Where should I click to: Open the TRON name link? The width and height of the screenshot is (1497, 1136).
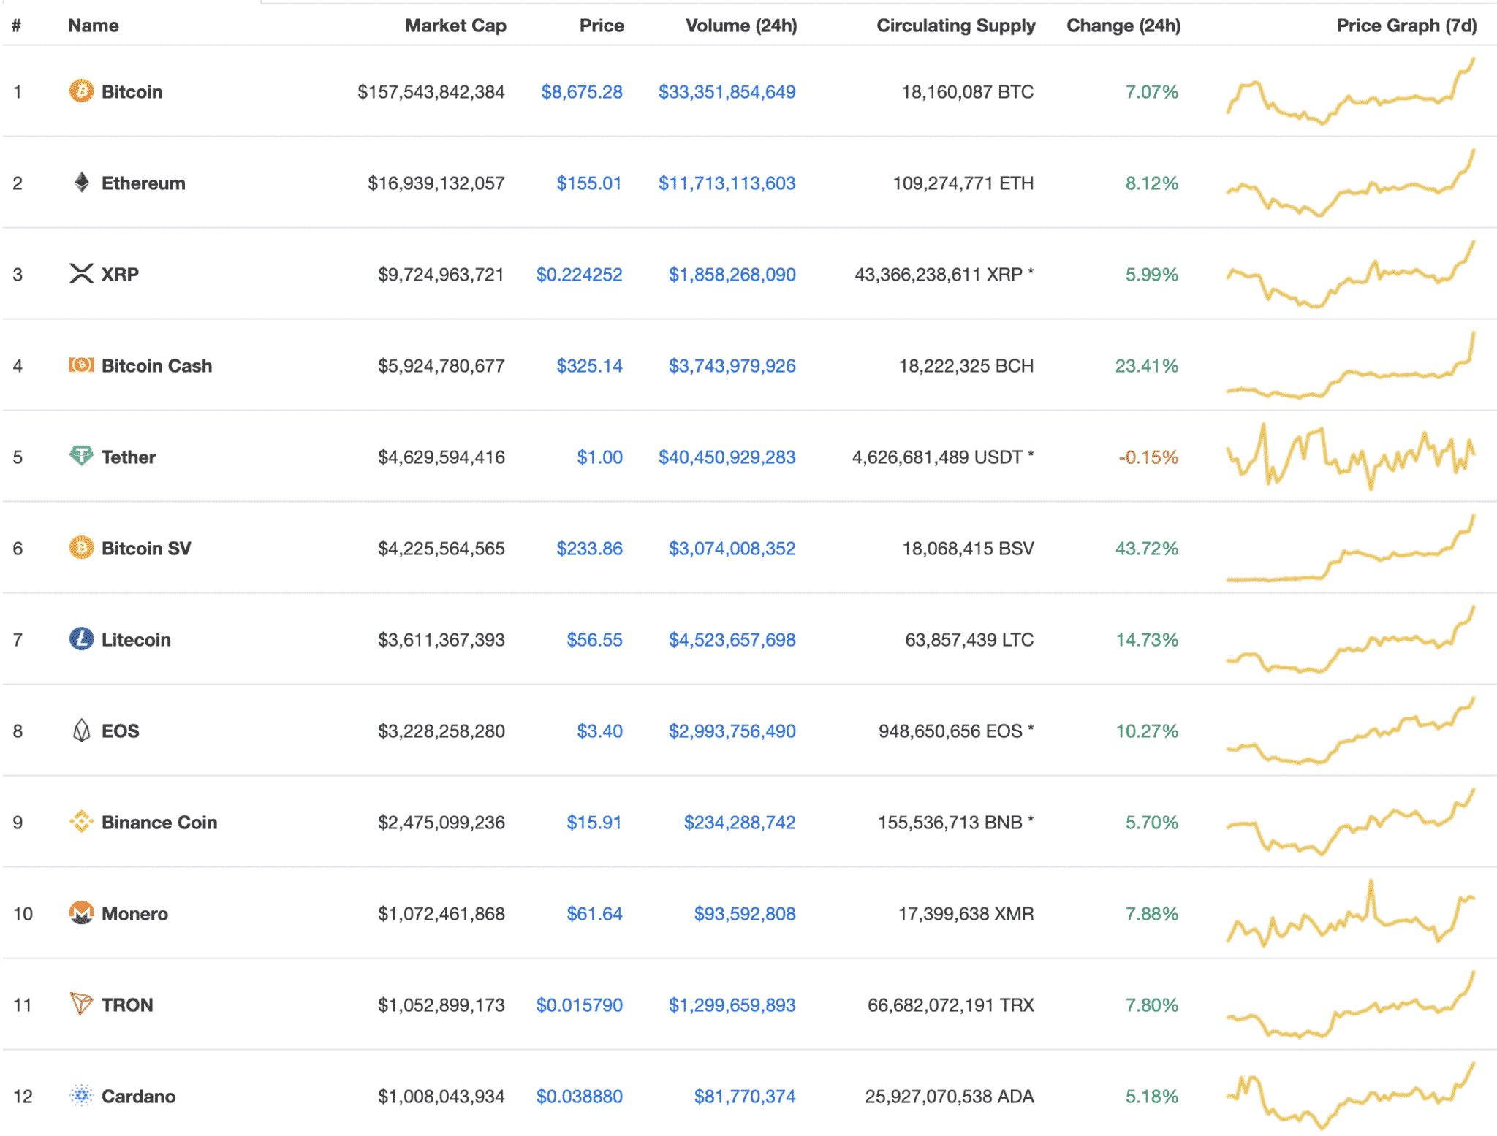(127, 1005)
